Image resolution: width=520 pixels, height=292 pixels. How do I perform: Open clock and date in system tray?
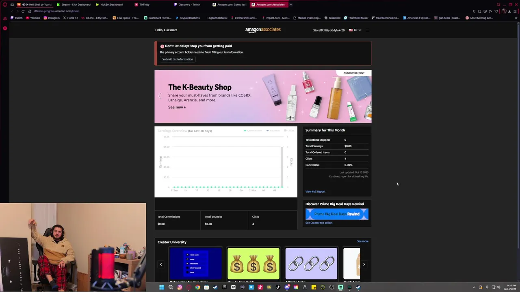510,287
